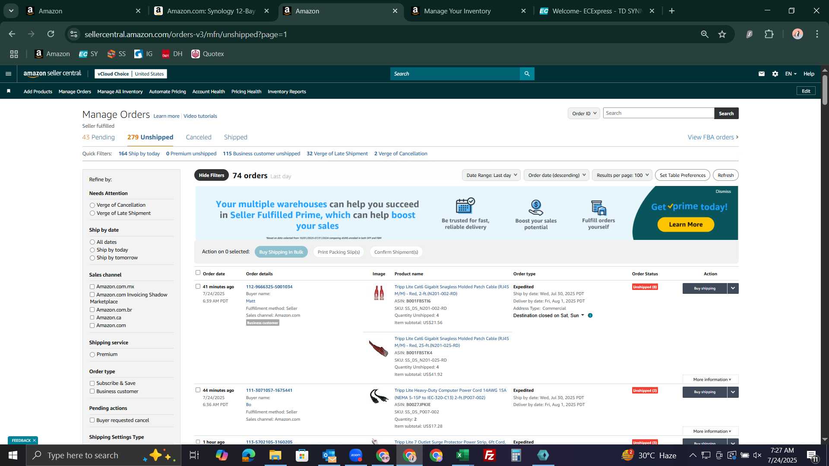
Task: Launch FileZilla from the taskbar
Action: 490,455
